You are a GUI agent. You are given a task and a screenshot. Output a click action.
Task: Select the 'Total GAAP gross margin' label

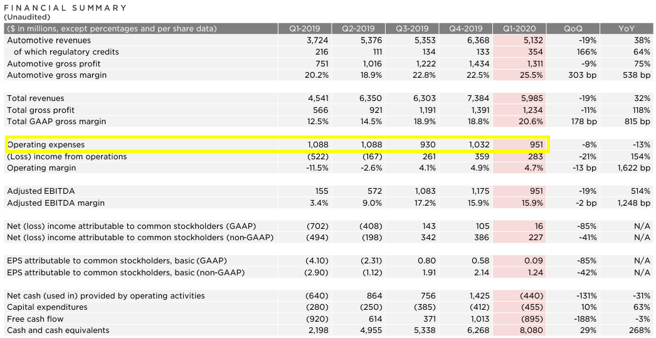click(x=56, y=122)
